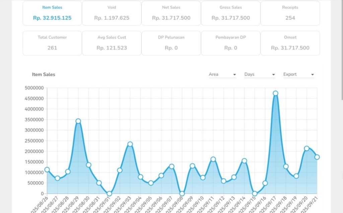
Task: Show the Omset card chart
Action: [290, 43]
